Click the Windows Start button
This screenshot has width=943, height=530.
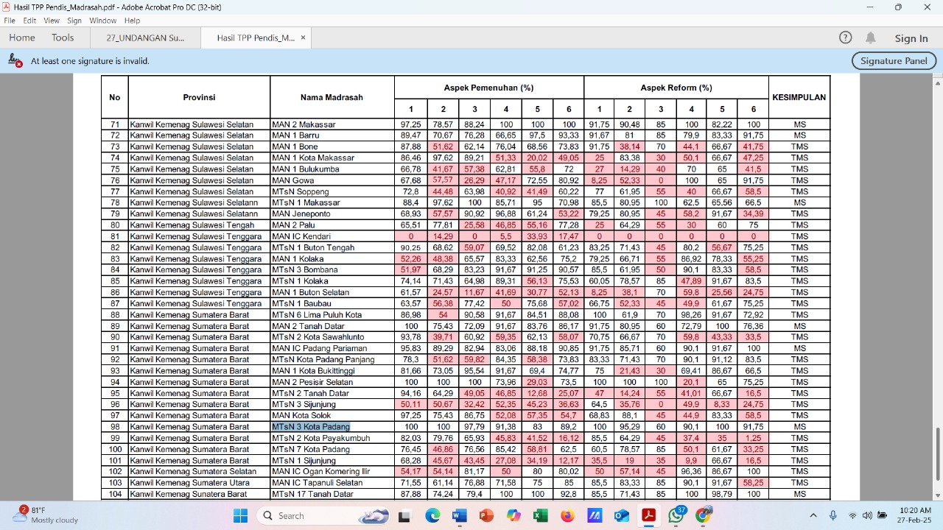coord(241,516)
